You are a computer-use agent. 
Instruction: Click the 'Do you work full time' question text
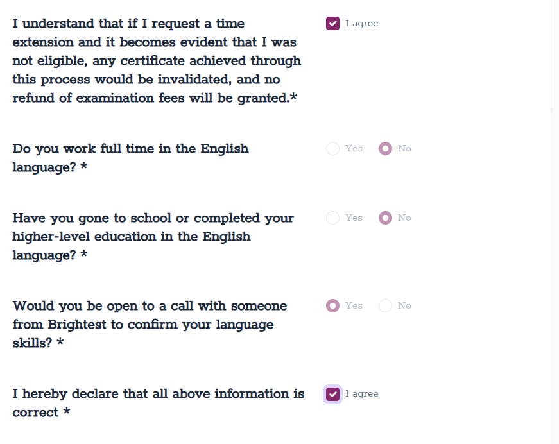tap(130, 158)
